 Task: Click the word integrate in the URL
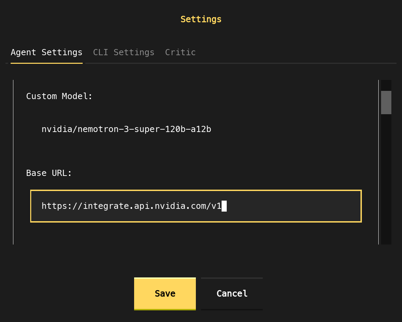click(106, 206)
